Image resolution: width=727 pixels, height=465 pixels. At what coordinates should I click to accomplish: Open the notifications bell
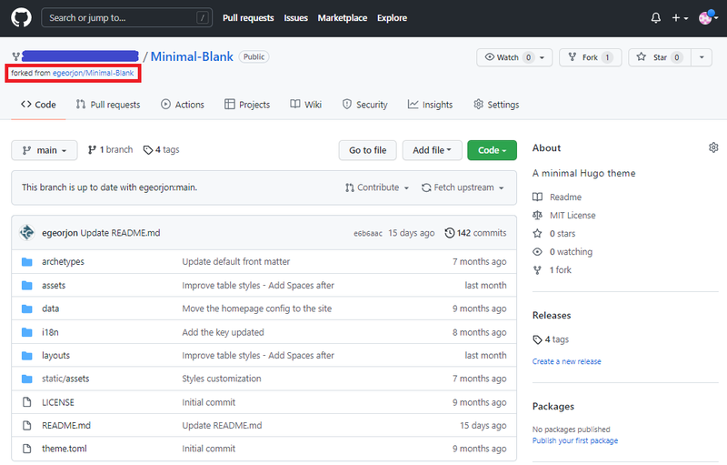click(656, 18)
